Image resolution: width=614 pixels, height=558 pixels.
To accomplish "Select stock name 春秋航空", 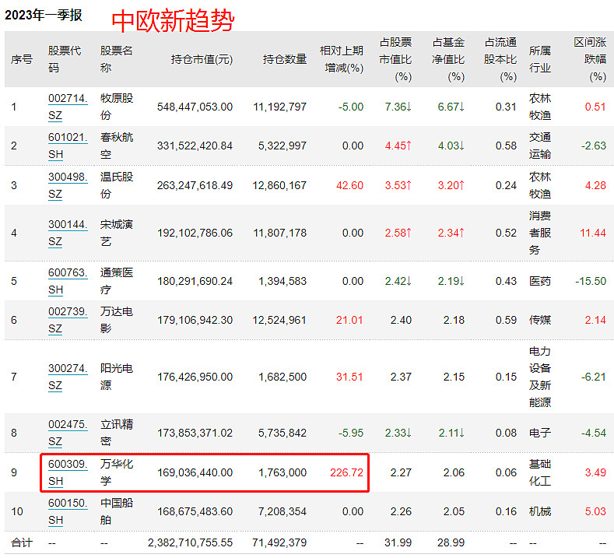I will coord(117,146).
